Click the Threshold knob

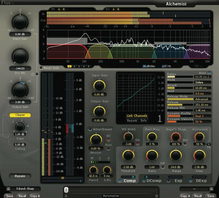click(x=128, y=156)
